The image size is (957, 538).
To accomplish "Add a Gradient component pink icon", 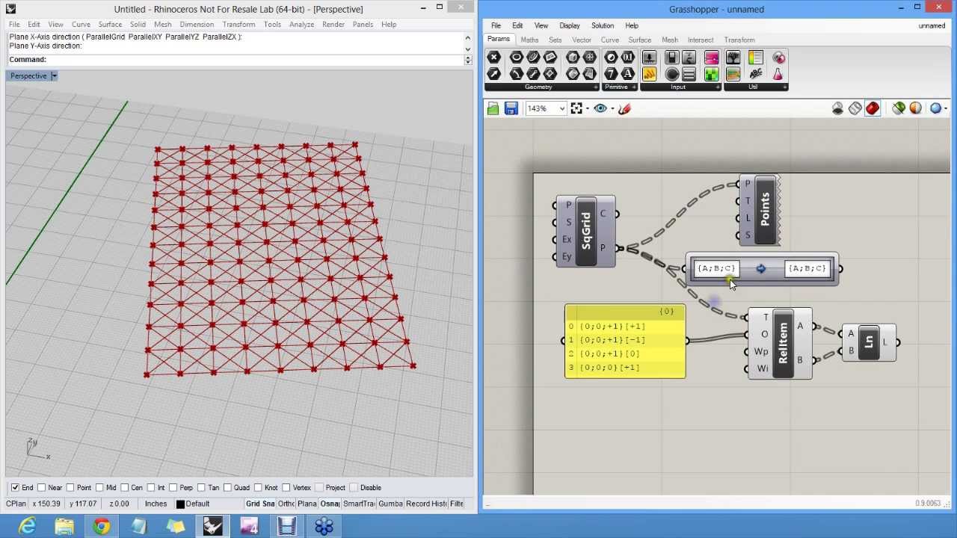I will tap(711, 58).
